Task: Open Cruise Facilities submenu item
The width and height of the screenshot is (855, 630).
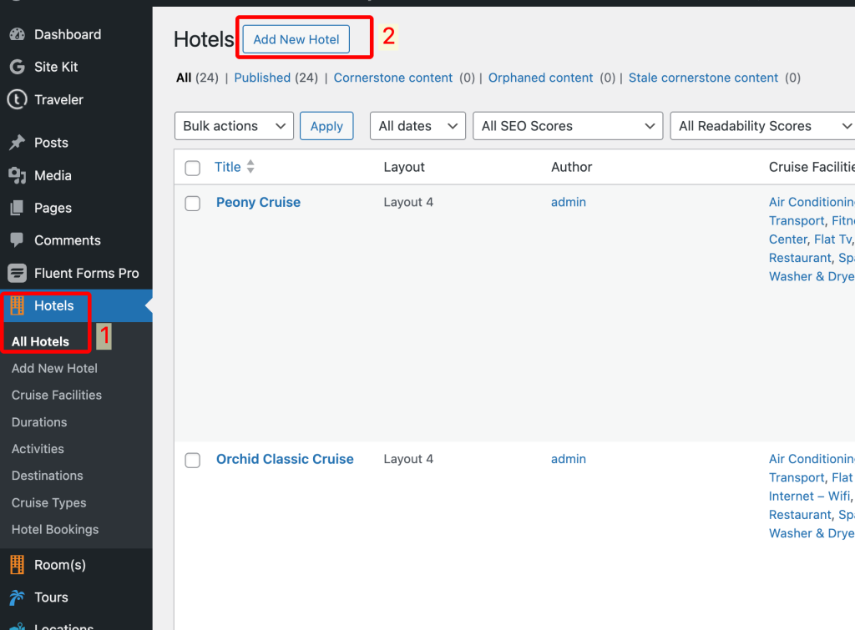Action: pyautogui.click(x=57, y=395)
